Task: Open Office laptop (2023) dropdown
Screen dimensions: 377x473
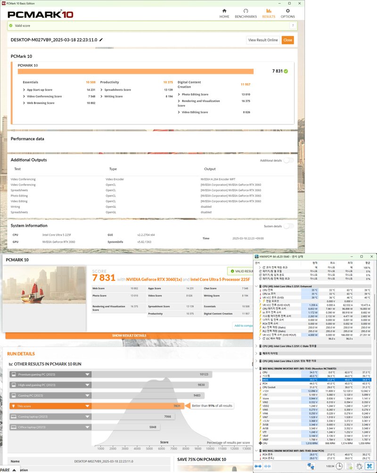Action: (87, 427)
